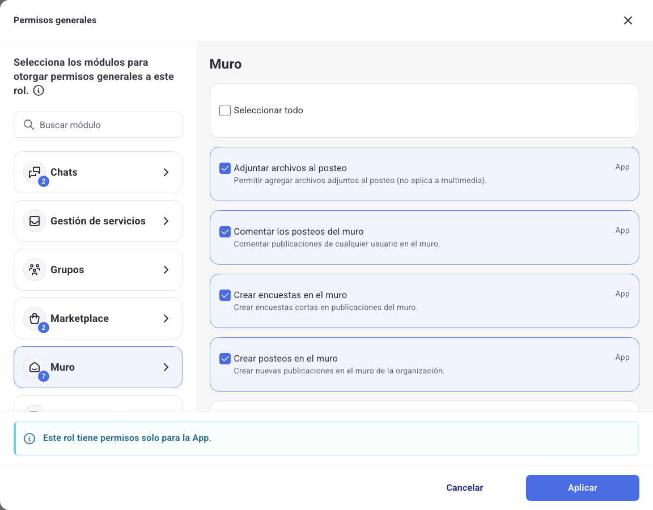Click the Marketplace badge showing 2

[43, 328]
